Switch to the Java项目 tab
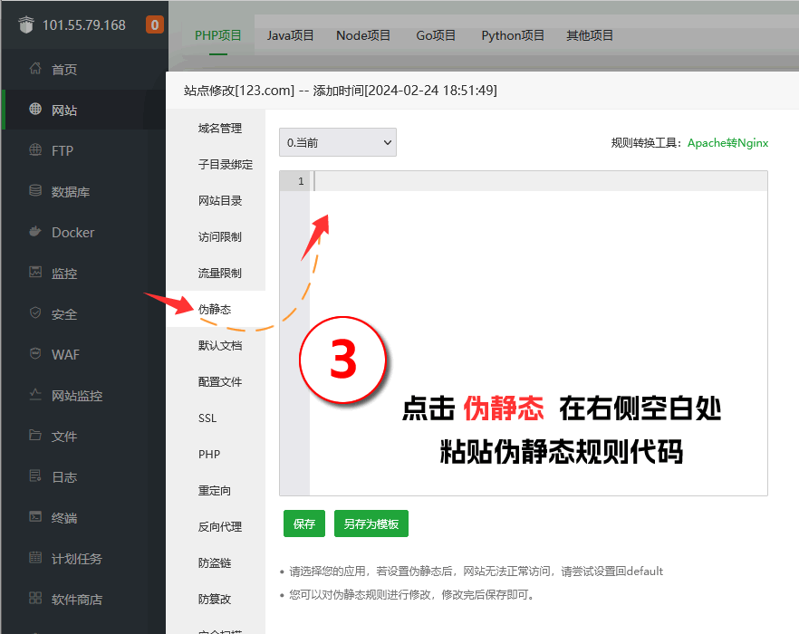799x634 pixels. pos(290,36)
